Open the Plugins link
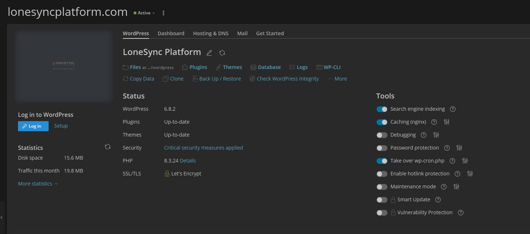The width and height of the screenshot is (530, 234). [194, 67]
